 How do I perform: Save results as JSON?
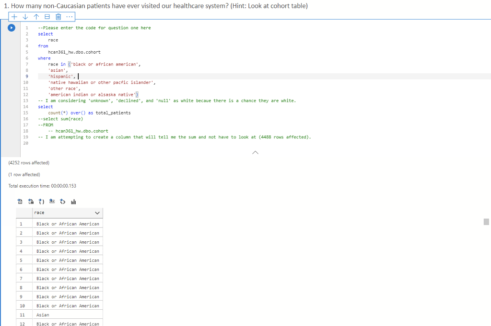(42, 201)
